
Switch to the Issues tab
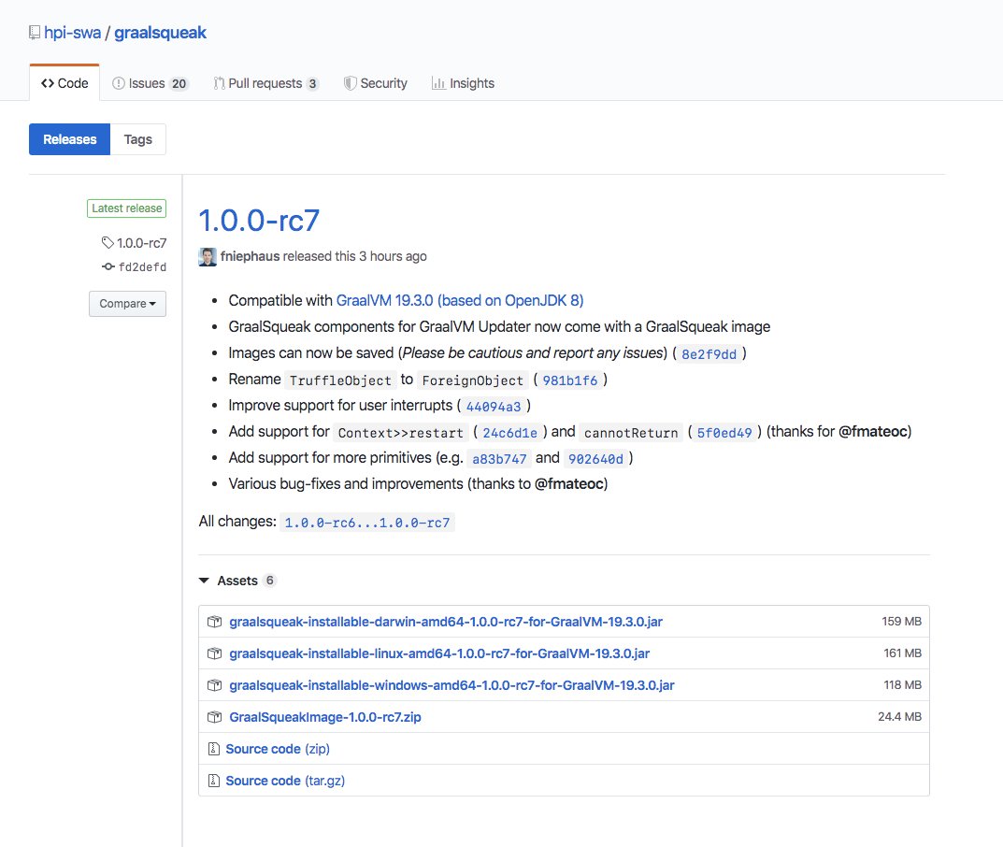150,83
